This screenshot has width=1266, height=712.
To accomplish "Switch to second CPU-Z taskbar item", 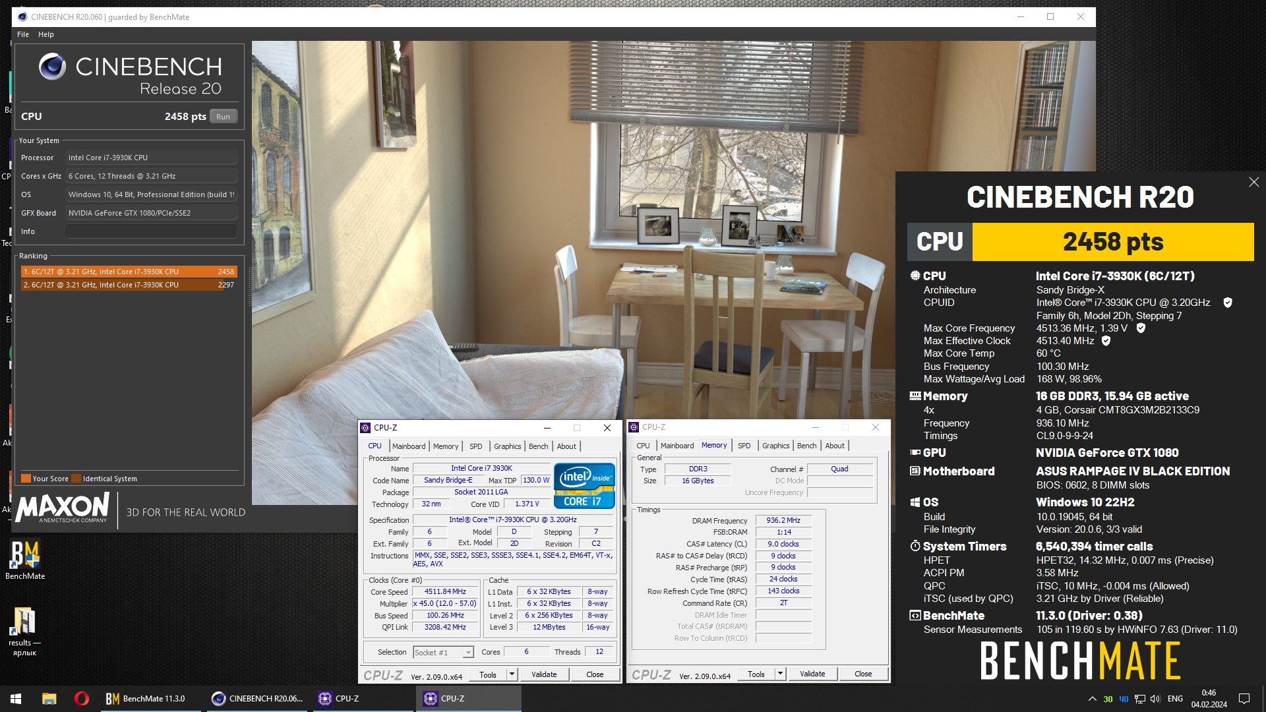I will pyautogui.click(x=468, y=699).
